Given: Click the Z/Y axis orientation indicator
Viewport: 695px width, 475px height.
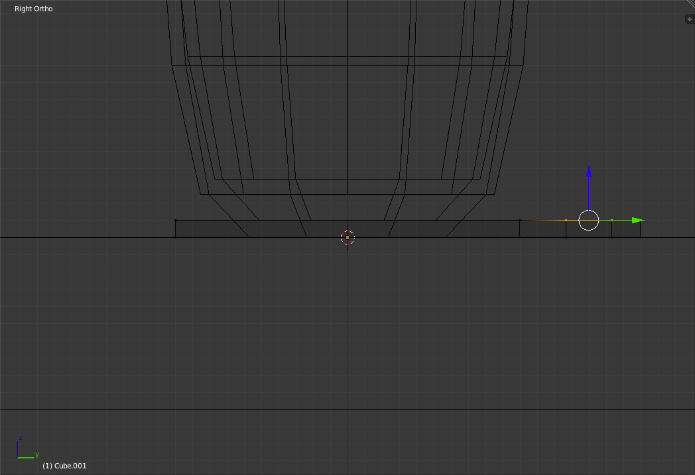Looking at the screenshot, I should [x=27, y=448].
